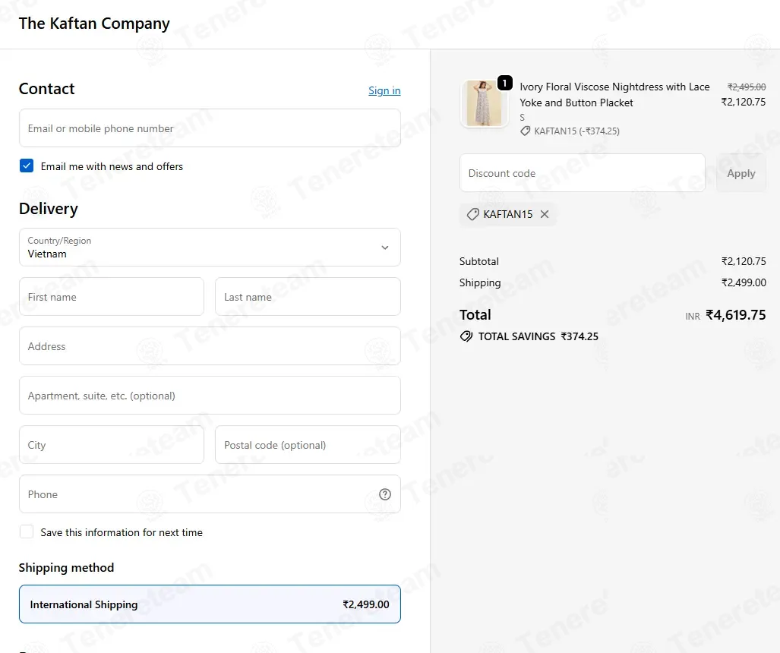Click the phone field help icon
Image resolution: width=780 pixels, height=653 pixels.
click(x=385, y=494)
